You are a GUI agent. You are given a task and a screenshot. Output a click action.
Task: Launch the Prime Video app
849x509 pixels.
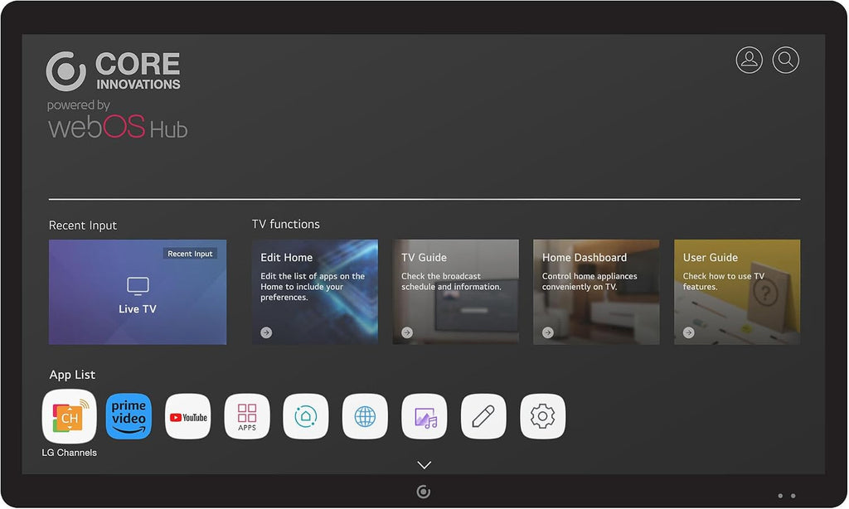(129, 416)
